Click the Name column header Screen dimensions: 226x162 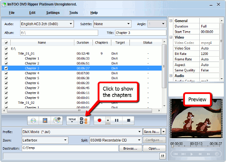42,43
